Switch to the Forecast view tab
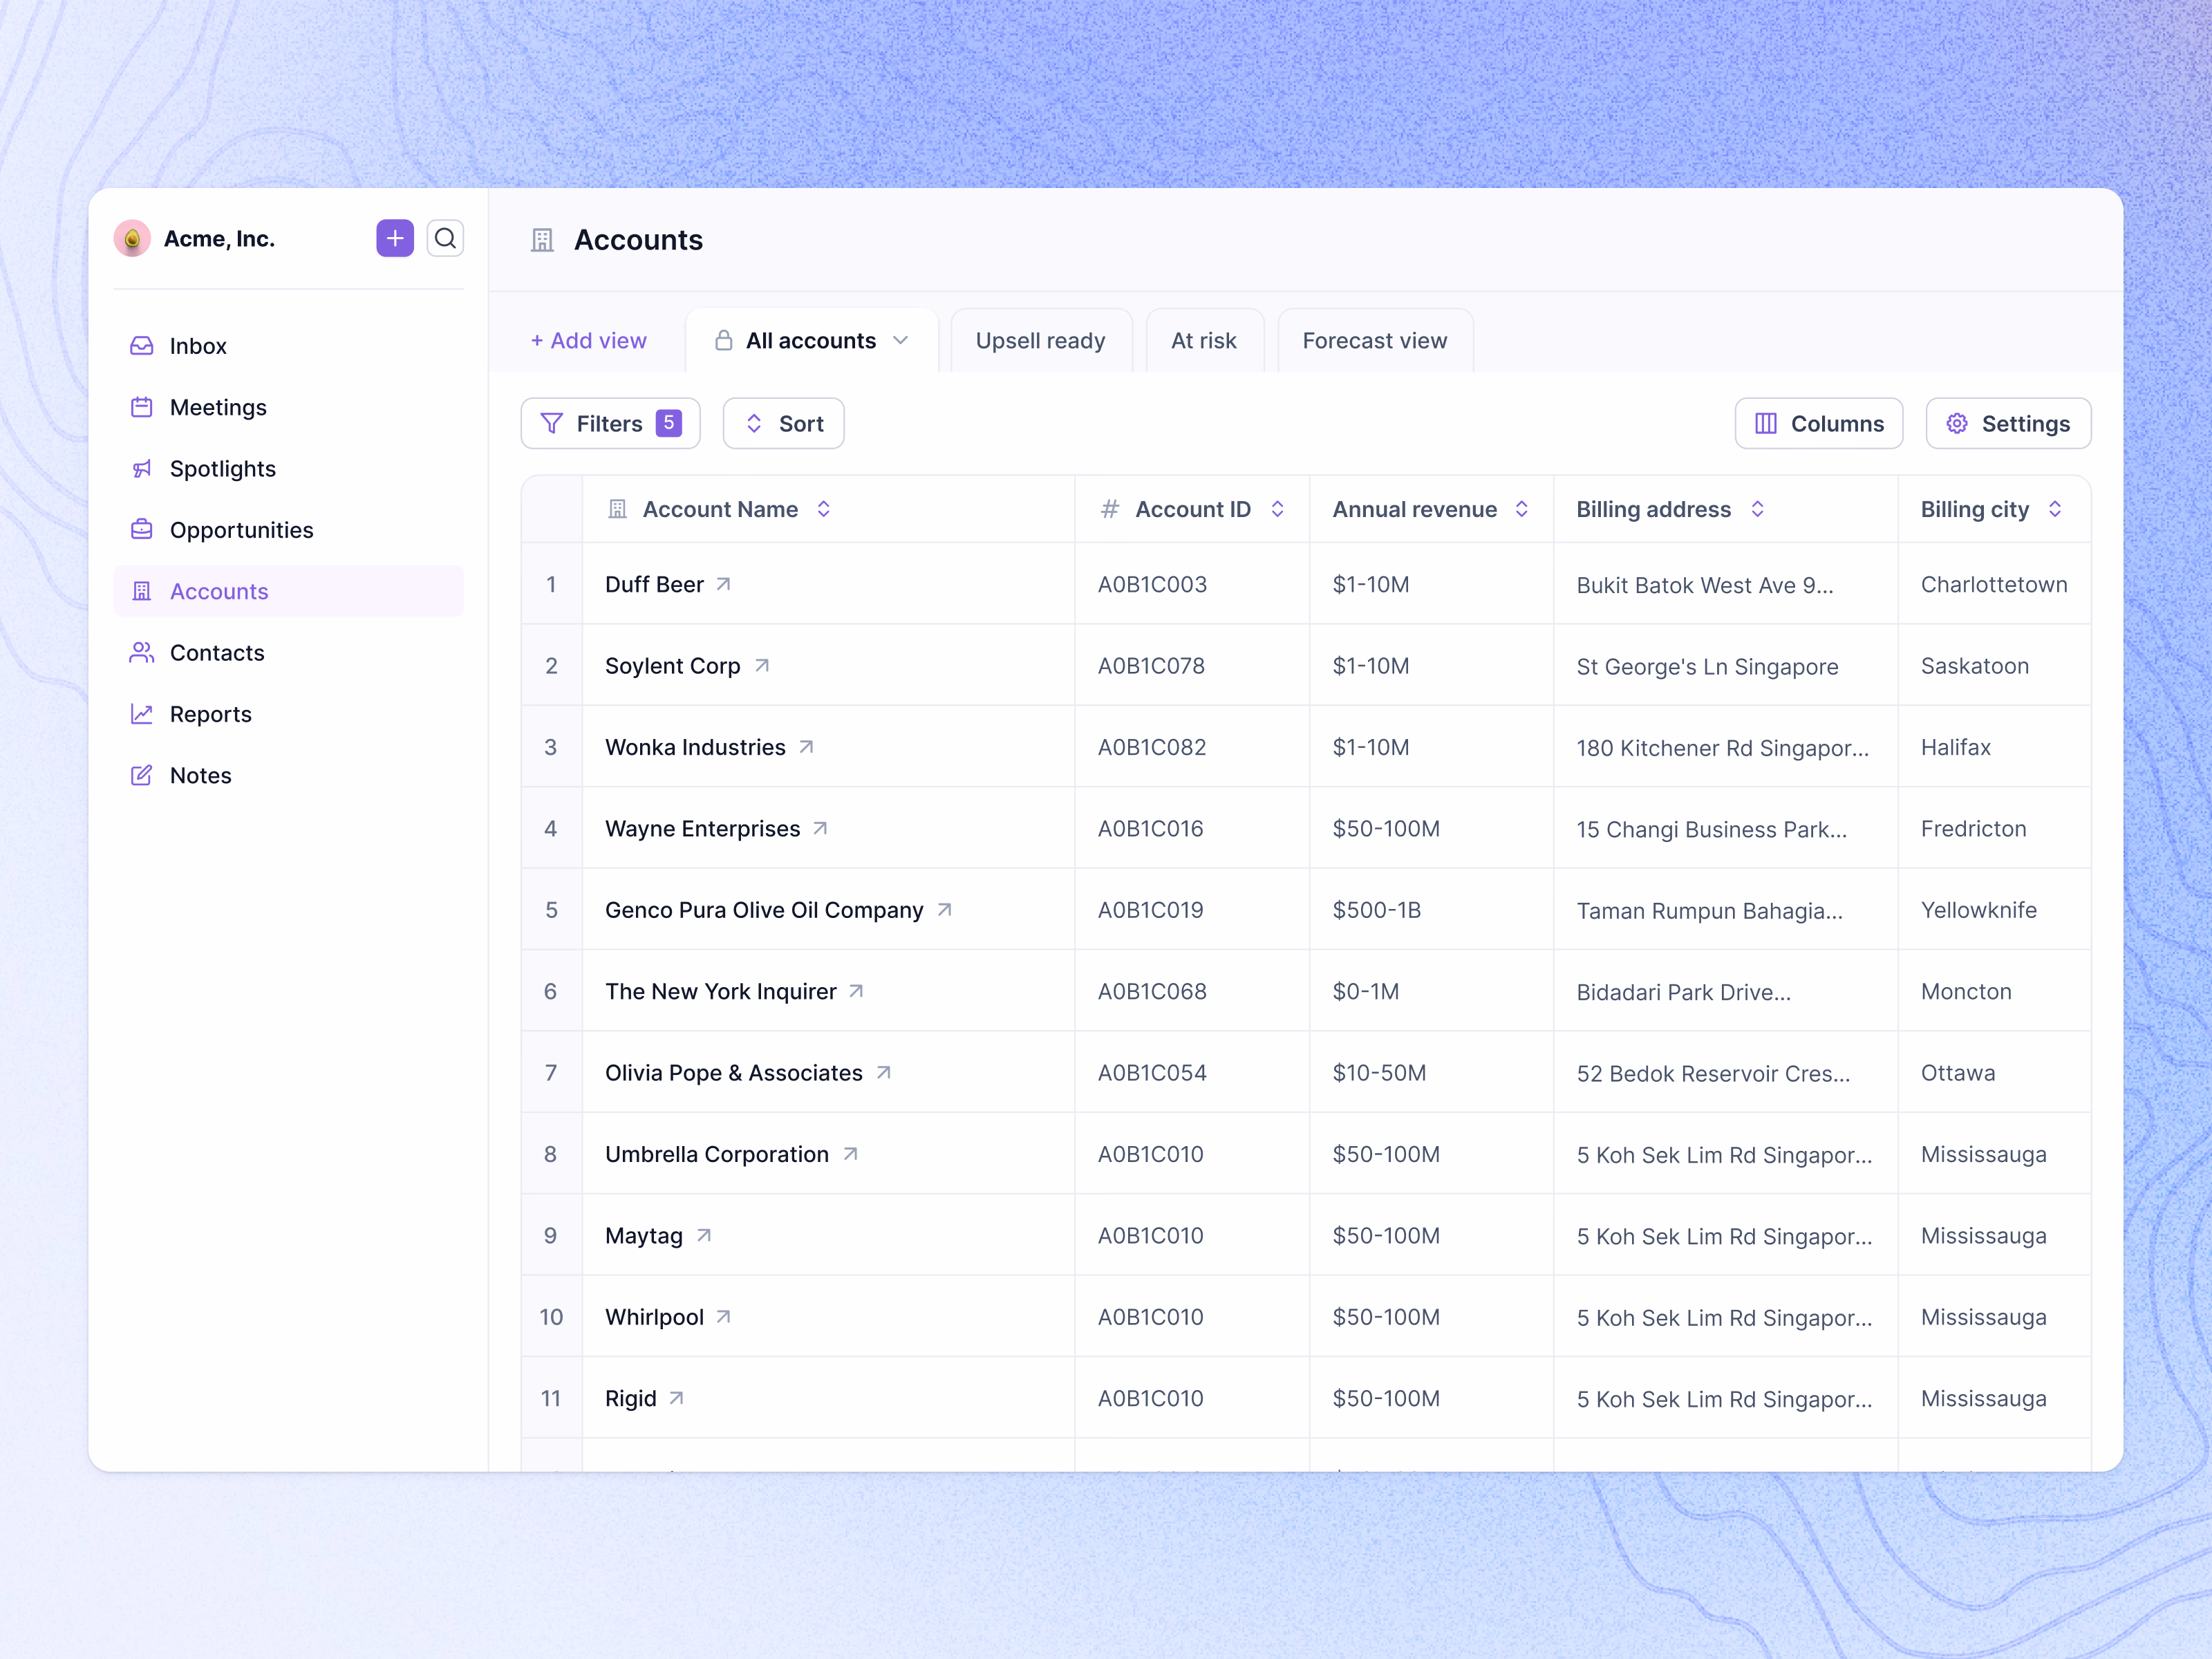Screen dimensions: 2212x1659 pyautogui.click(x=1374, y=341)
